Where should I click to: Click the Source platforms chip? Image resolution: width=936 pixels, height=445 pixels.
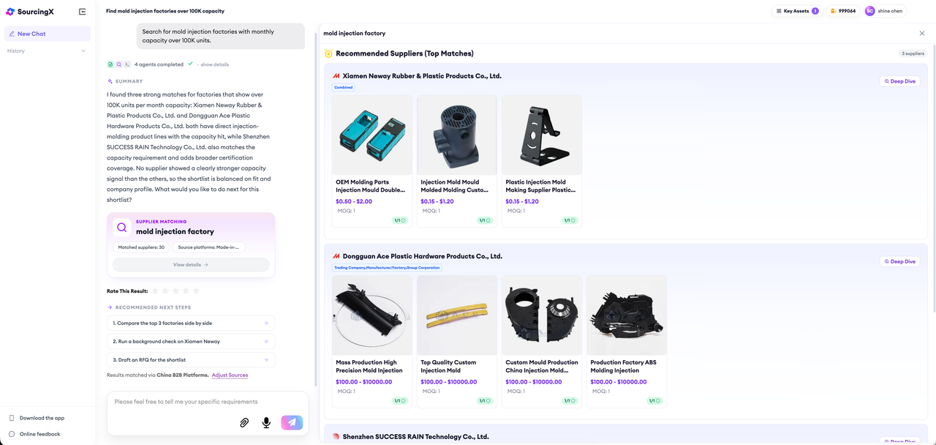click(x=209, y=247)
